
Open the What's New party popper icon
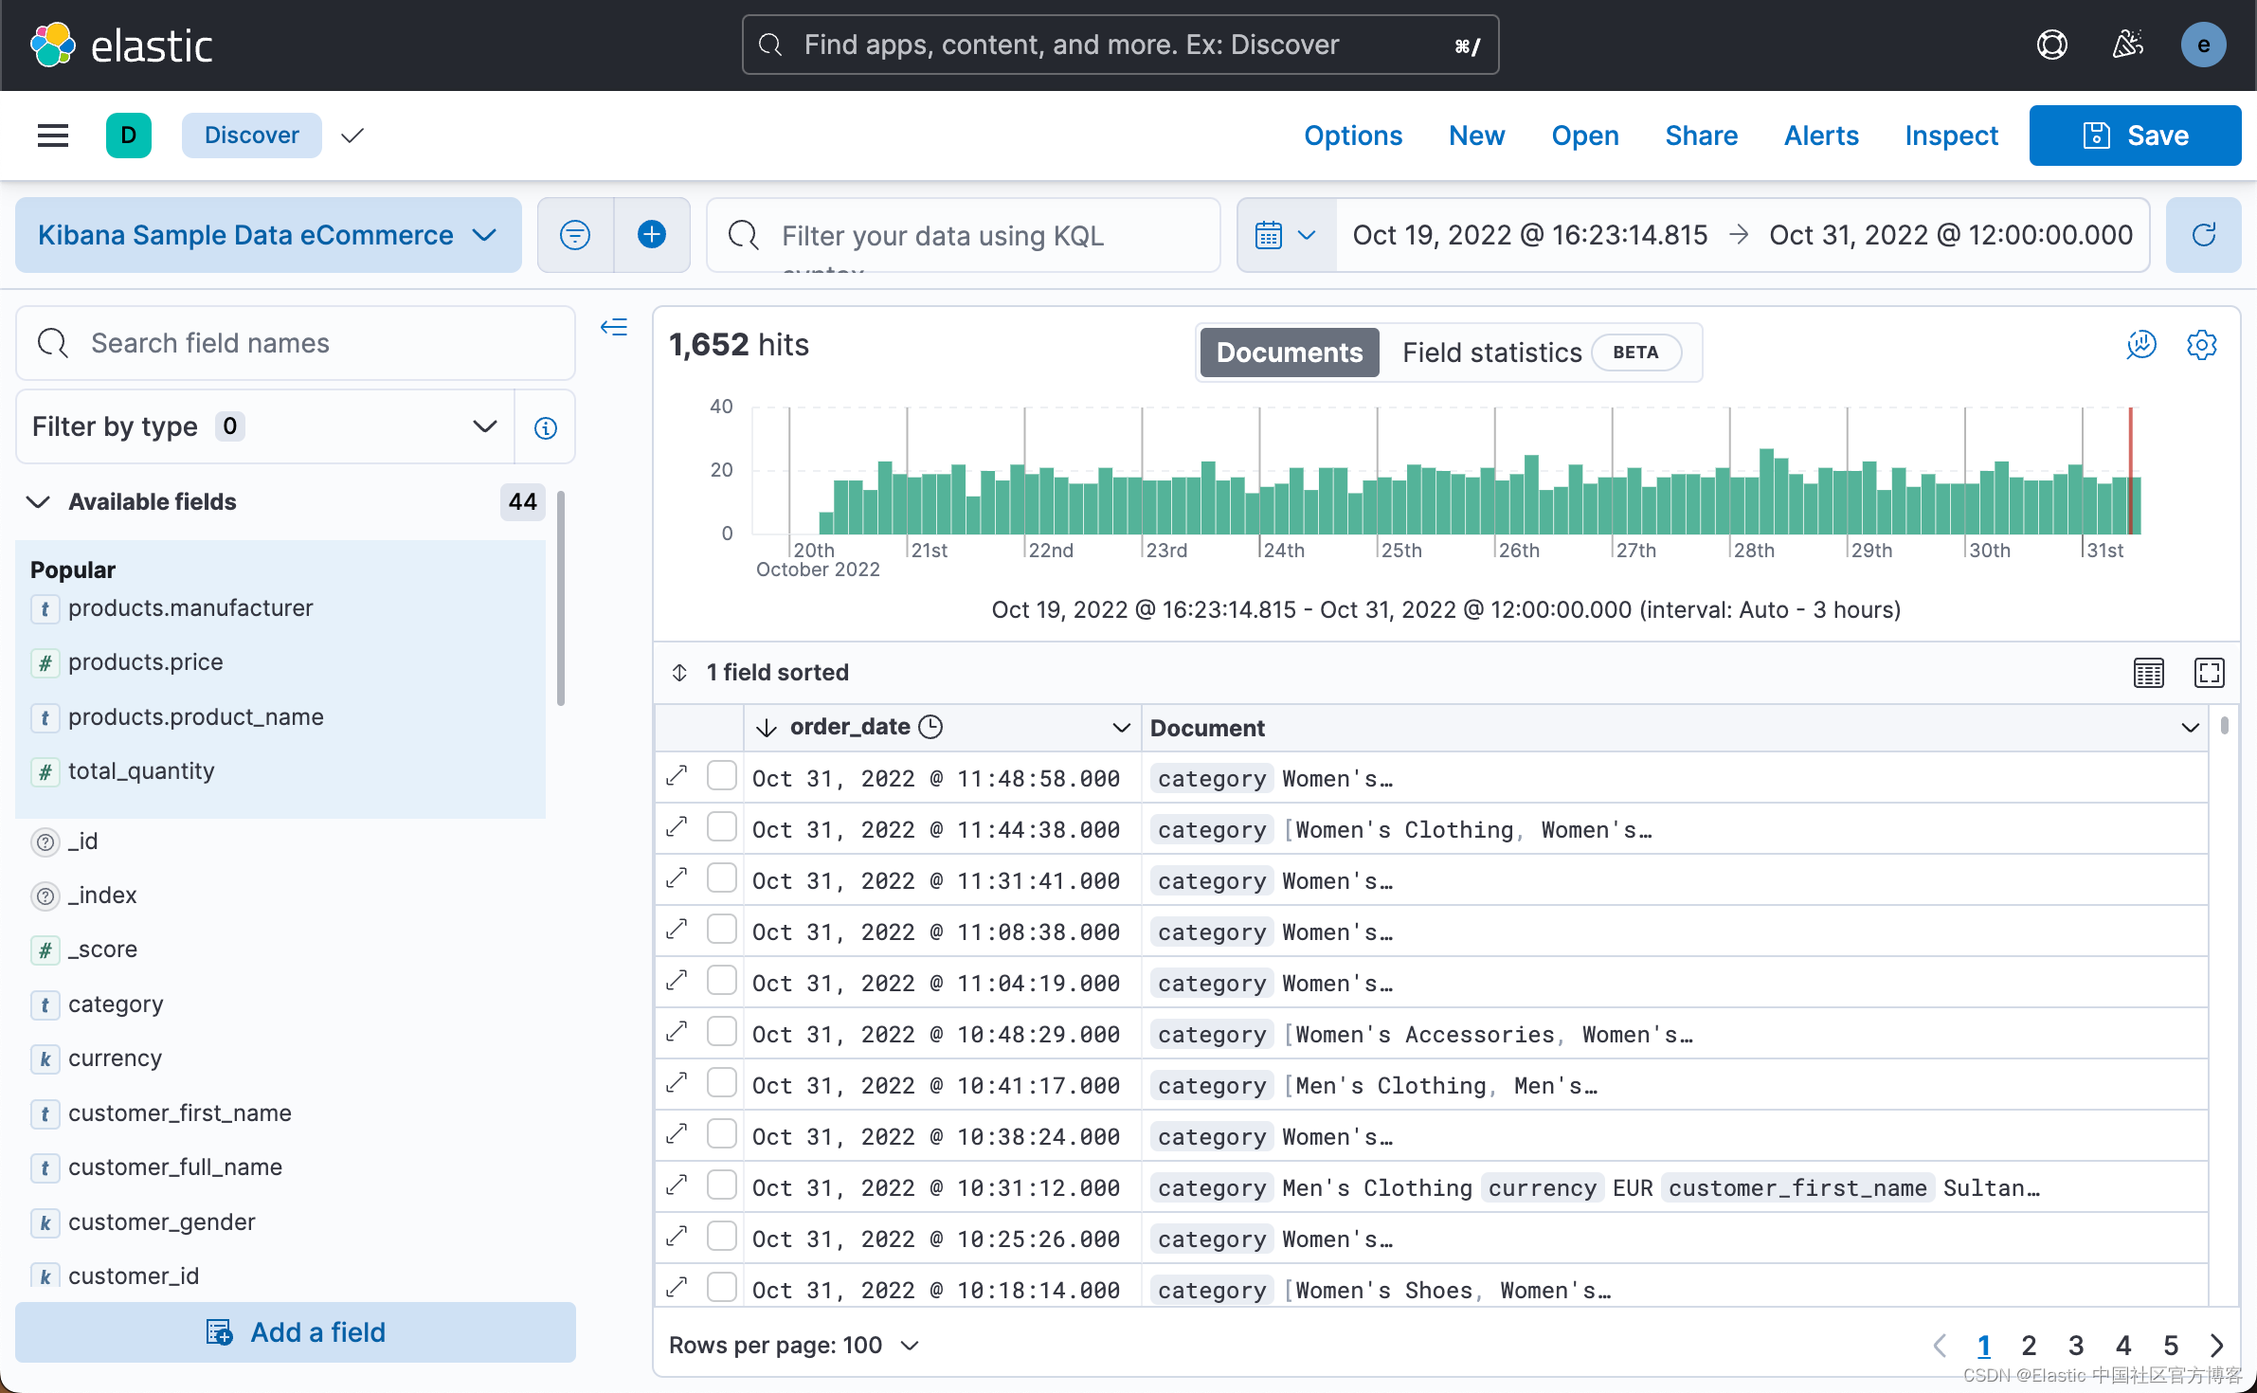[x=2127, y=45]
